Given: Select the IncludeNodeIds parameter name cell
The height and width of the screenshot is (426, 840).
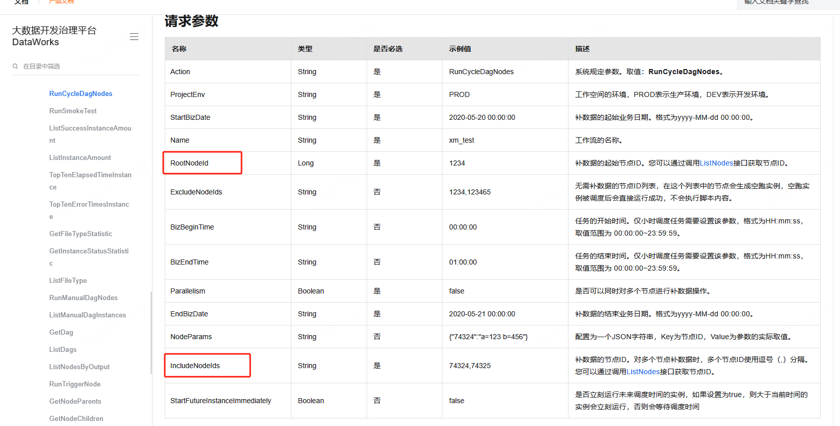Looking at the screenshot, I should [x=228, y=366].
